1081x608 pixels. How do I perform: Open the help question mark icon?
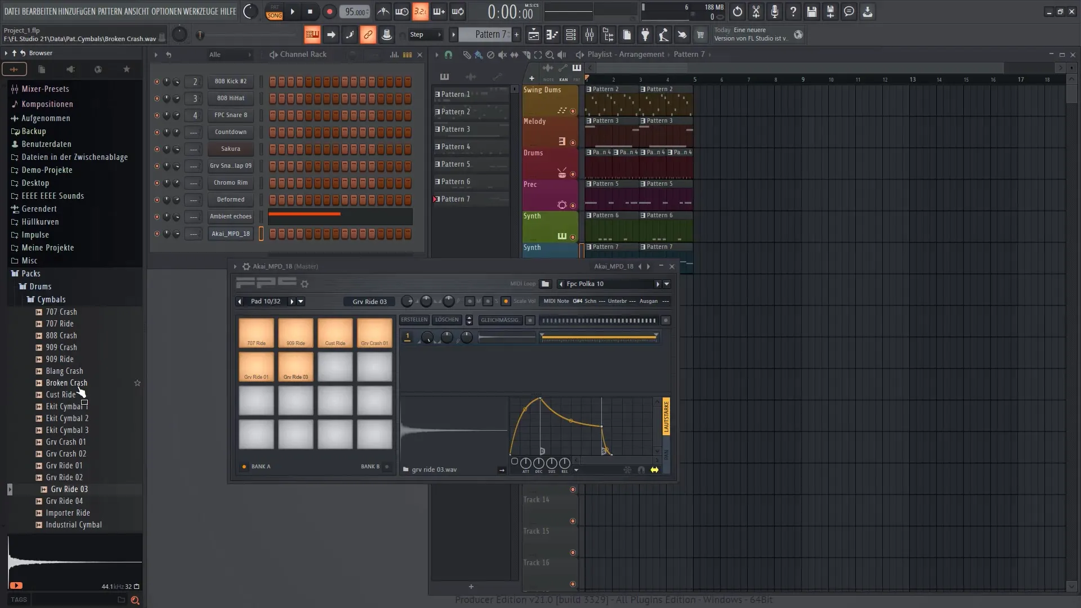(793, 11)
